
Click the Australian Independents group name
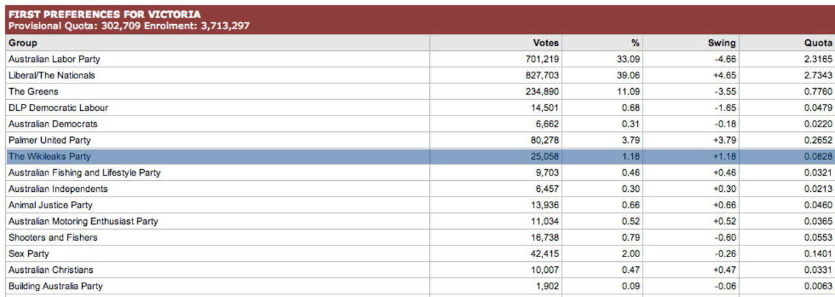(58, 189)
